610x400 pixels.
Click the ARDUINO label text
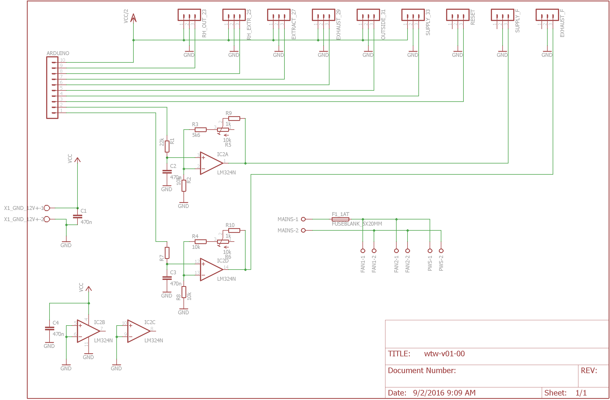(58, 53)
